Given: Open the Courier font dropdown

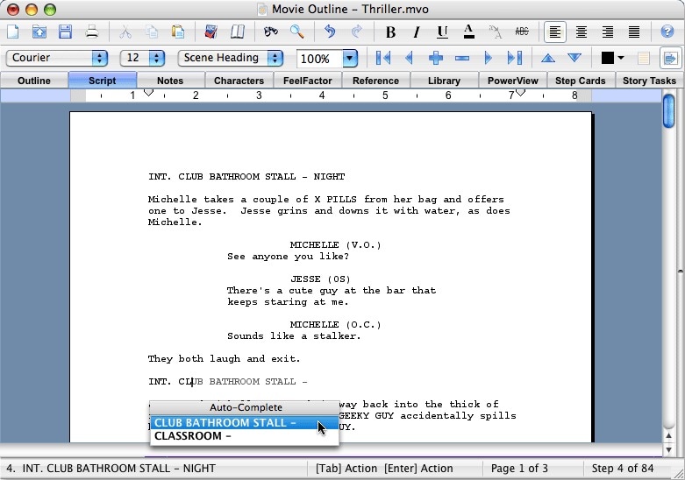Looking at the screenshot, I should tap(57, 58).
